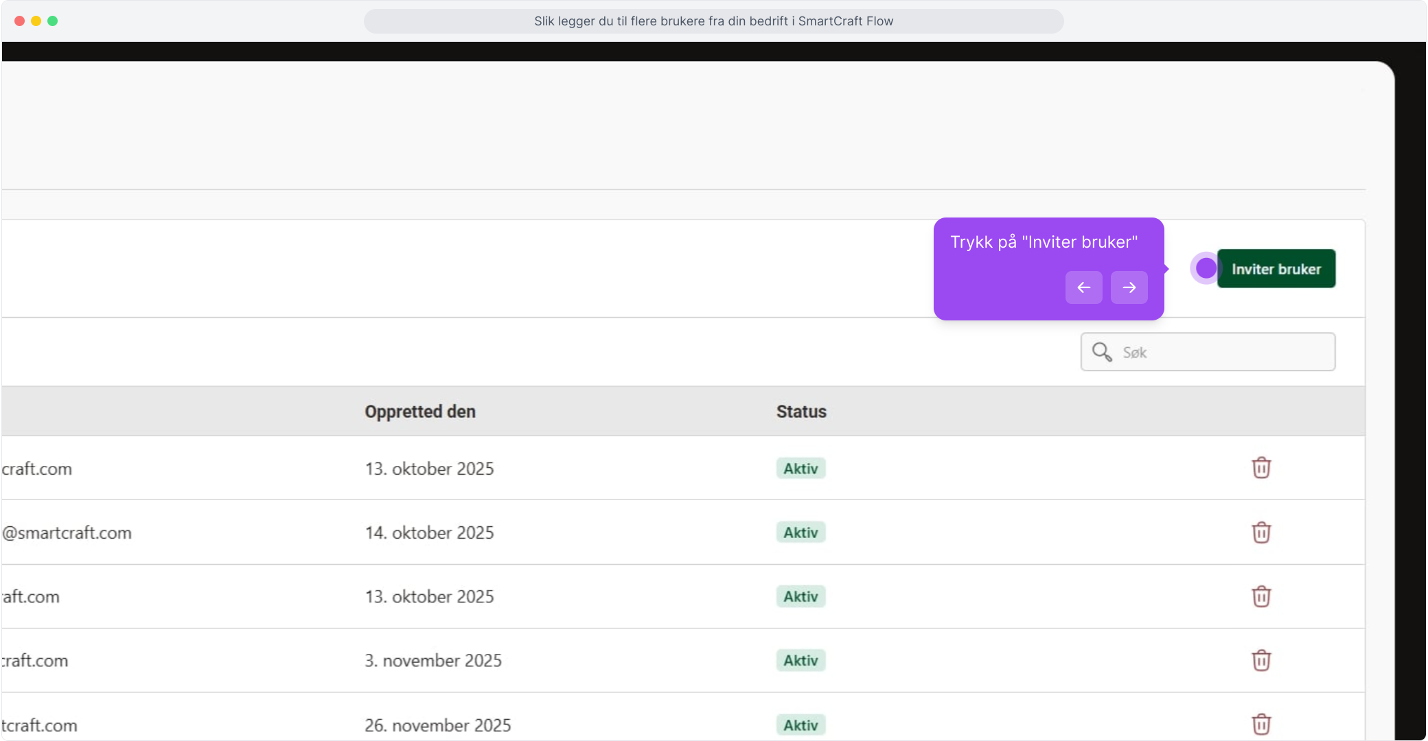
Task: Click the green "Inviter bruker" button
Action: point(1276,269)
